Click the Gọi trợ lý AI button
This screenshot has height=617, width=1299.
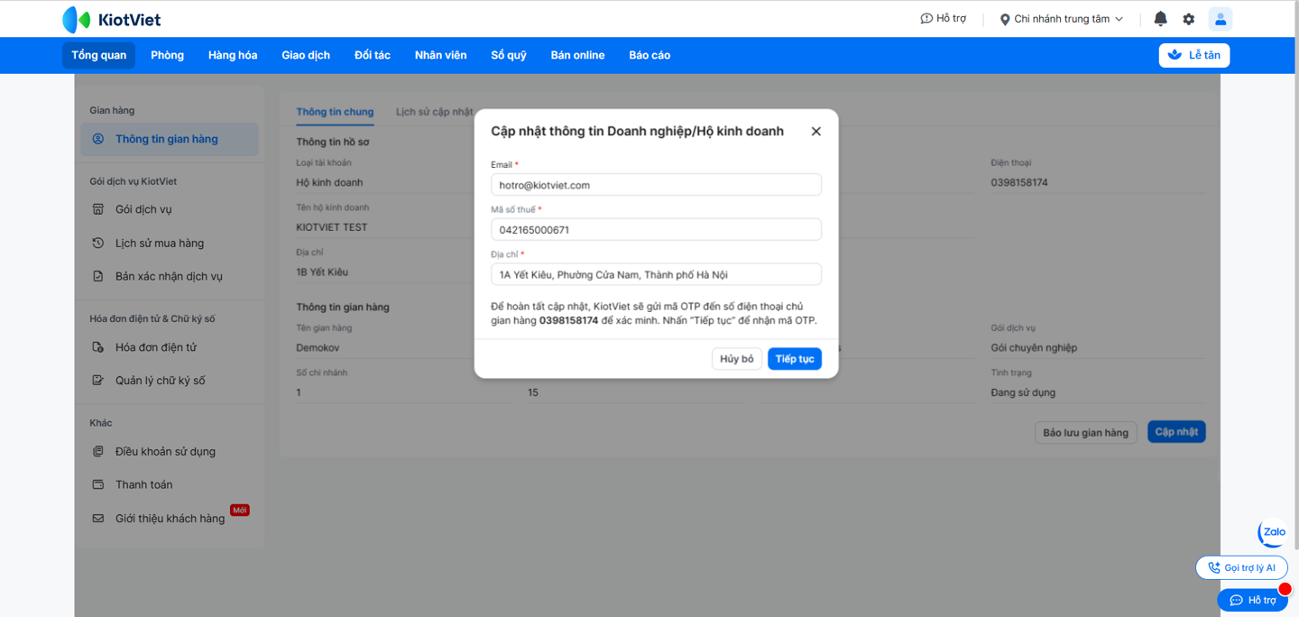(x=1241, y=567)
